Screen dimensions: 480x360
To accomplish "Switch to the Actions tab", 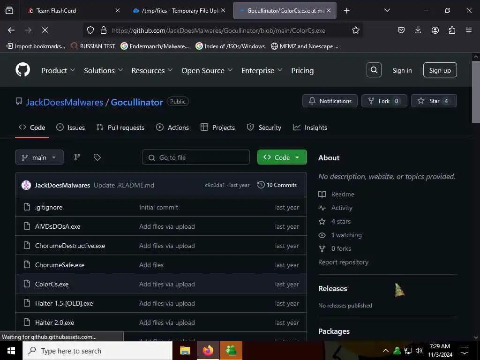I will pyautogui.click(x=172, y=127).
